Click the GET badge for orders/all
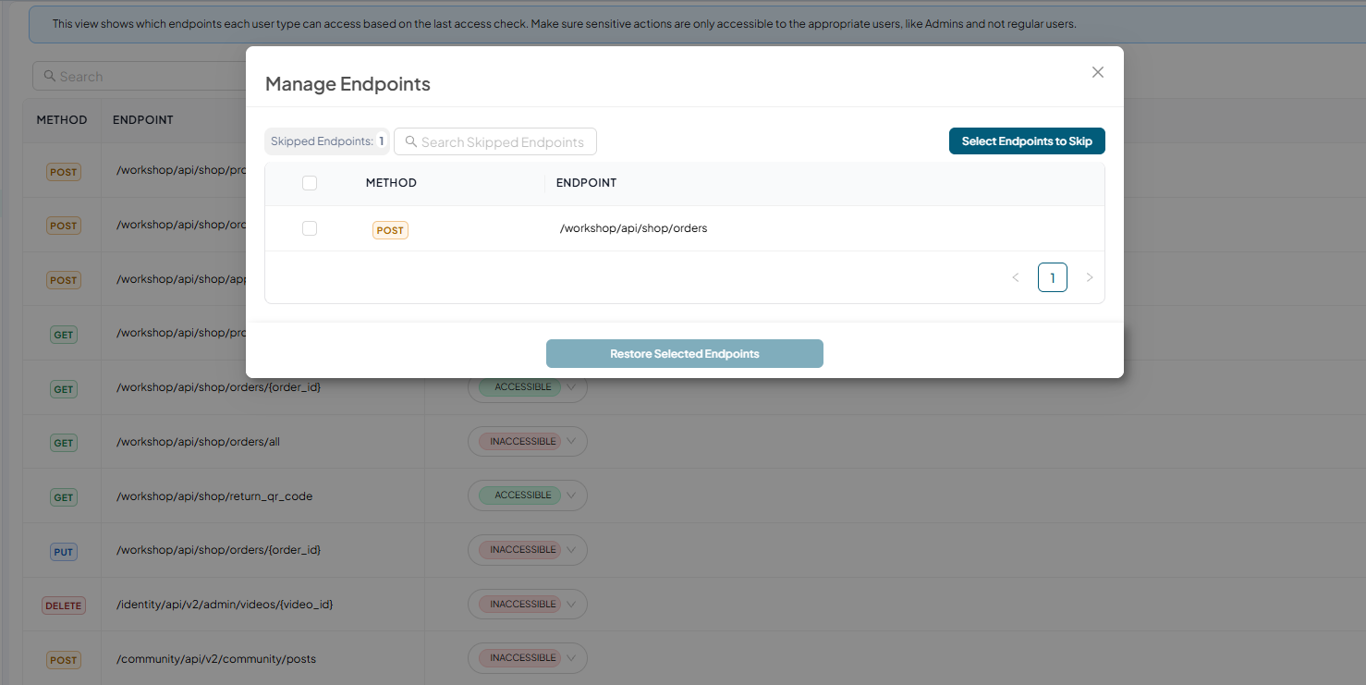 pos(64,443)
